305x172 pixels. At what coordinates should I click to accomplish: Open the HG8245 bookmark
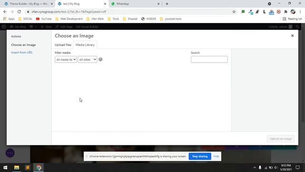click(x=149, y=19)
